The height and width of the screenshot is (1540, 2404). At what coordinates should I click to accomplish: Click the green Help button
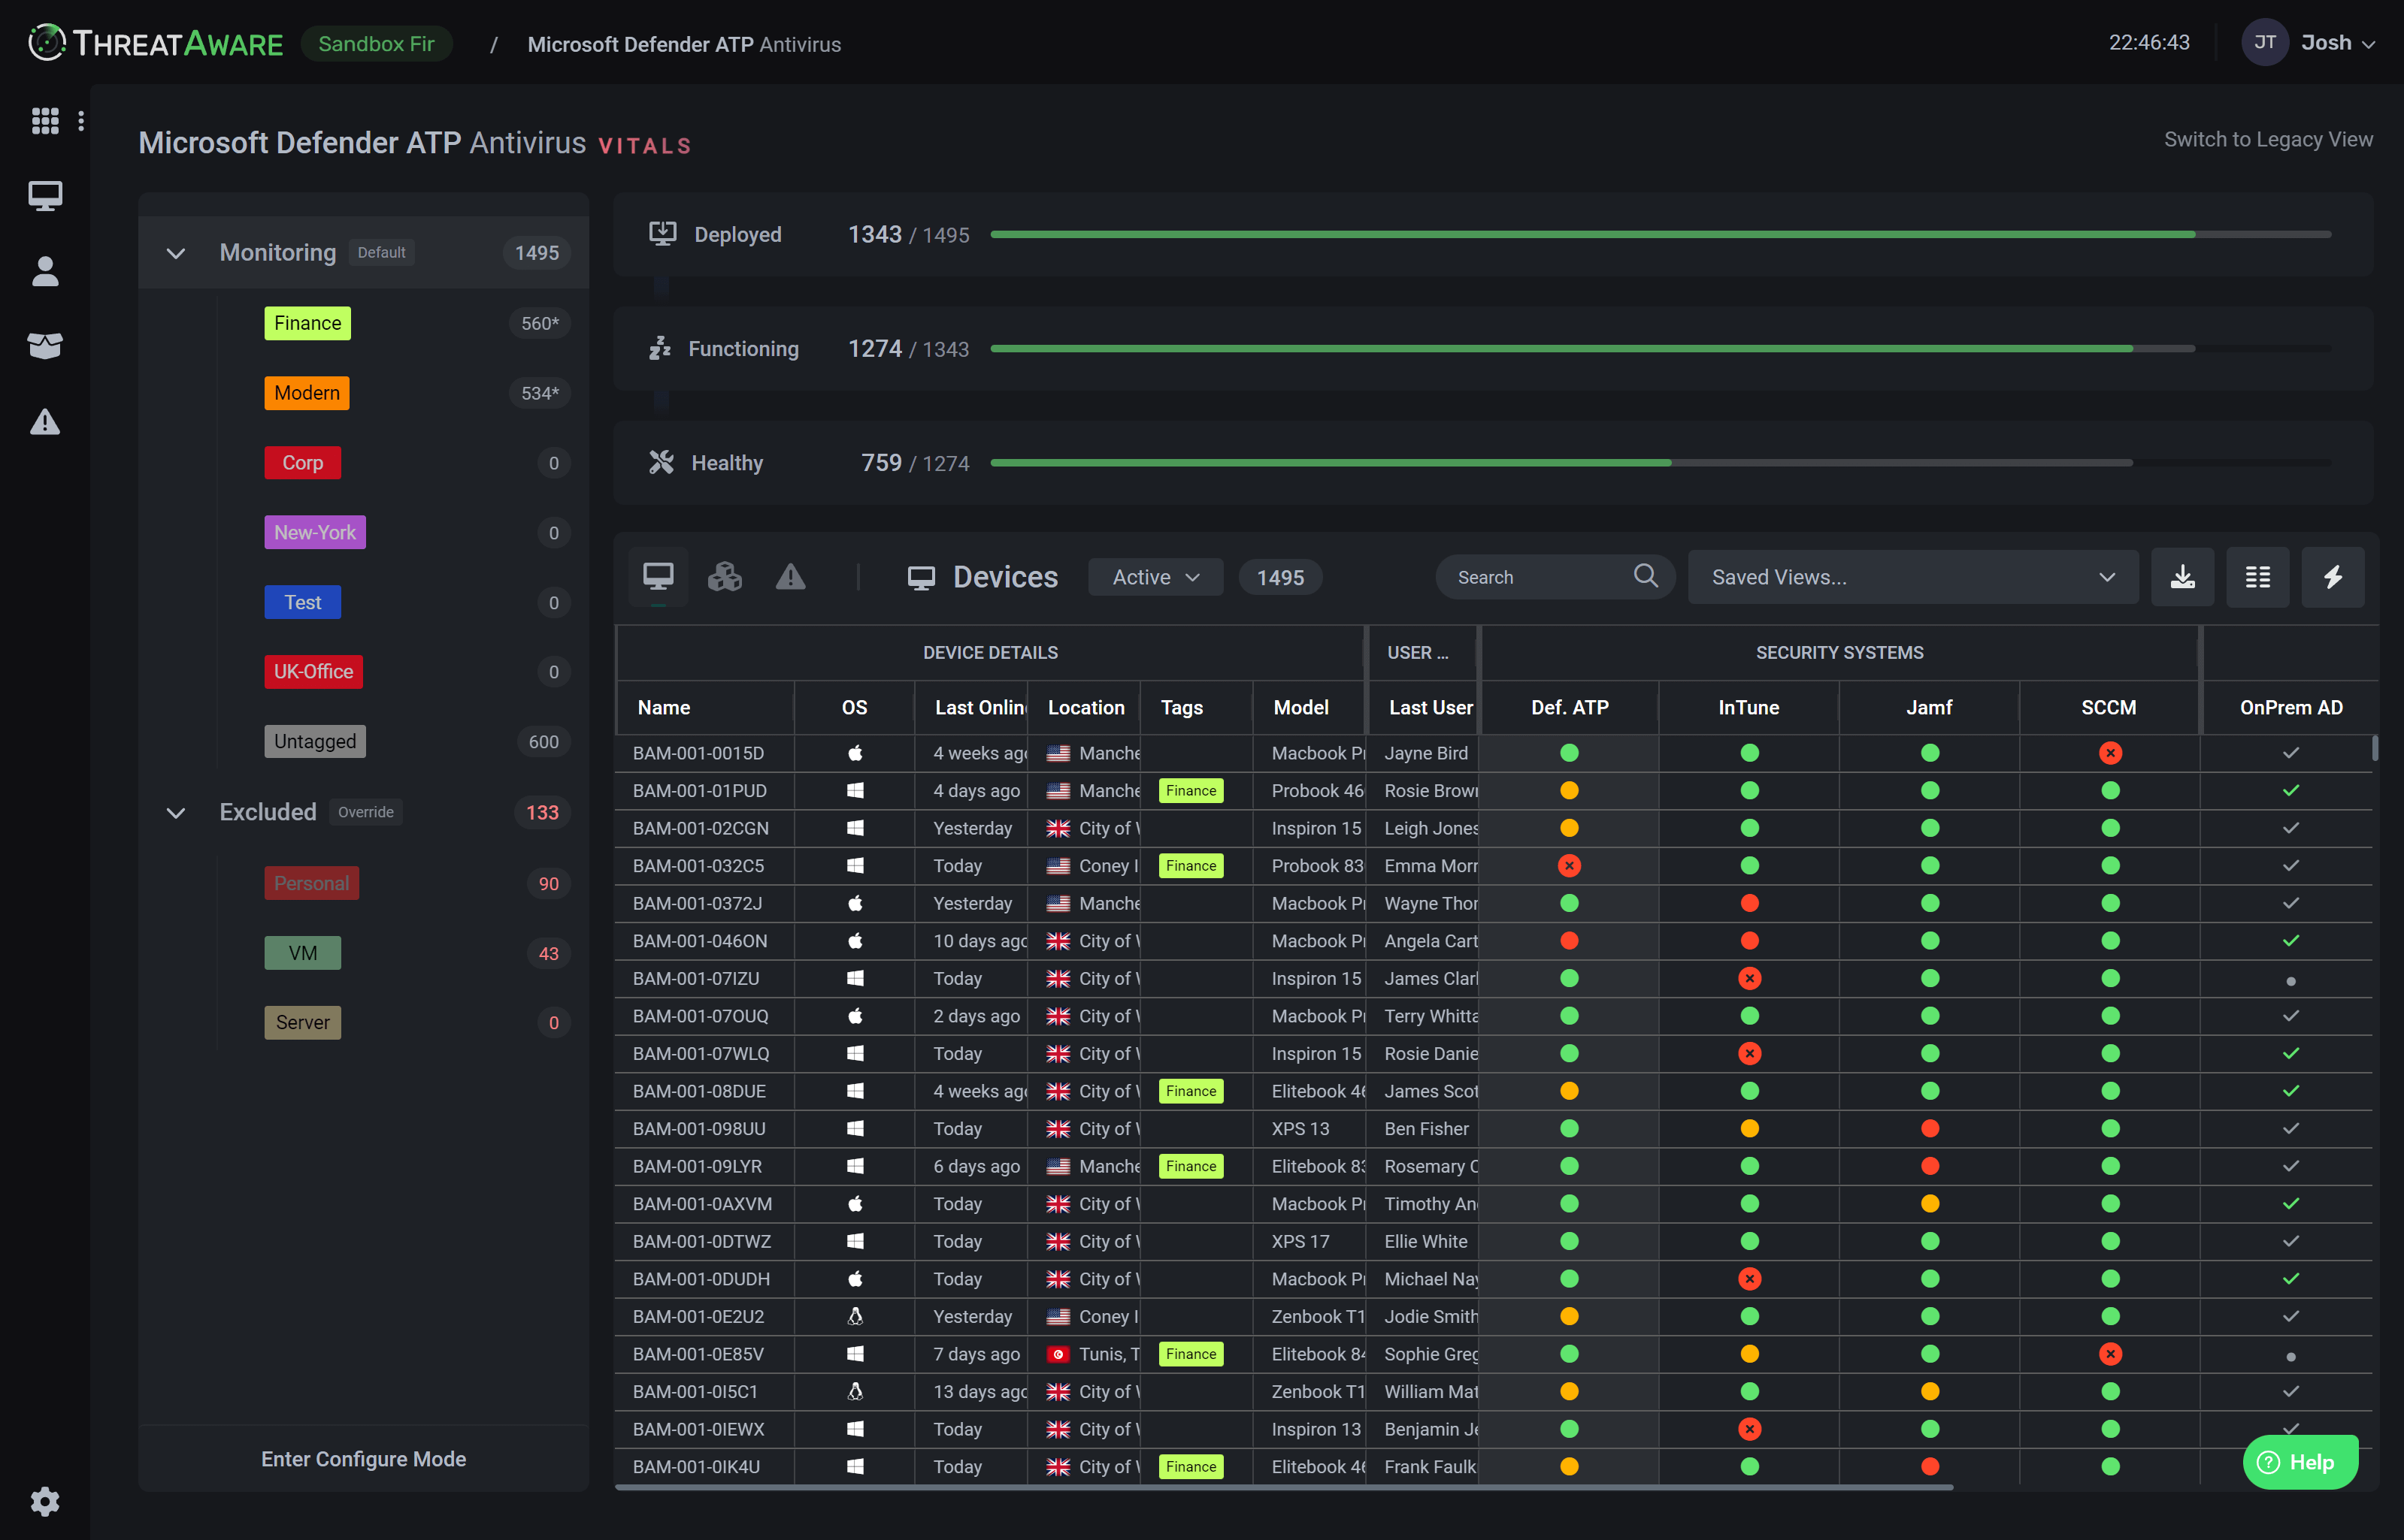pos(2300,1462)
